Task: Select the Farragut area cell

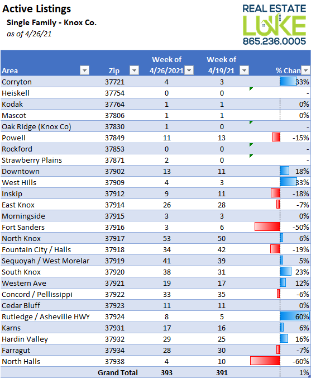Action: pos(46,350)
